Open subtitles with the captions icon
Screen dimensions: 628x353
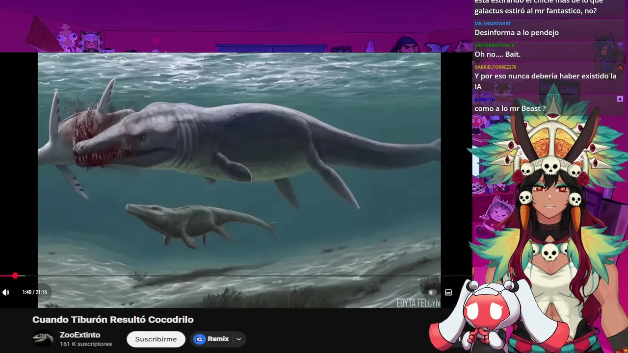tap(448, 292)
